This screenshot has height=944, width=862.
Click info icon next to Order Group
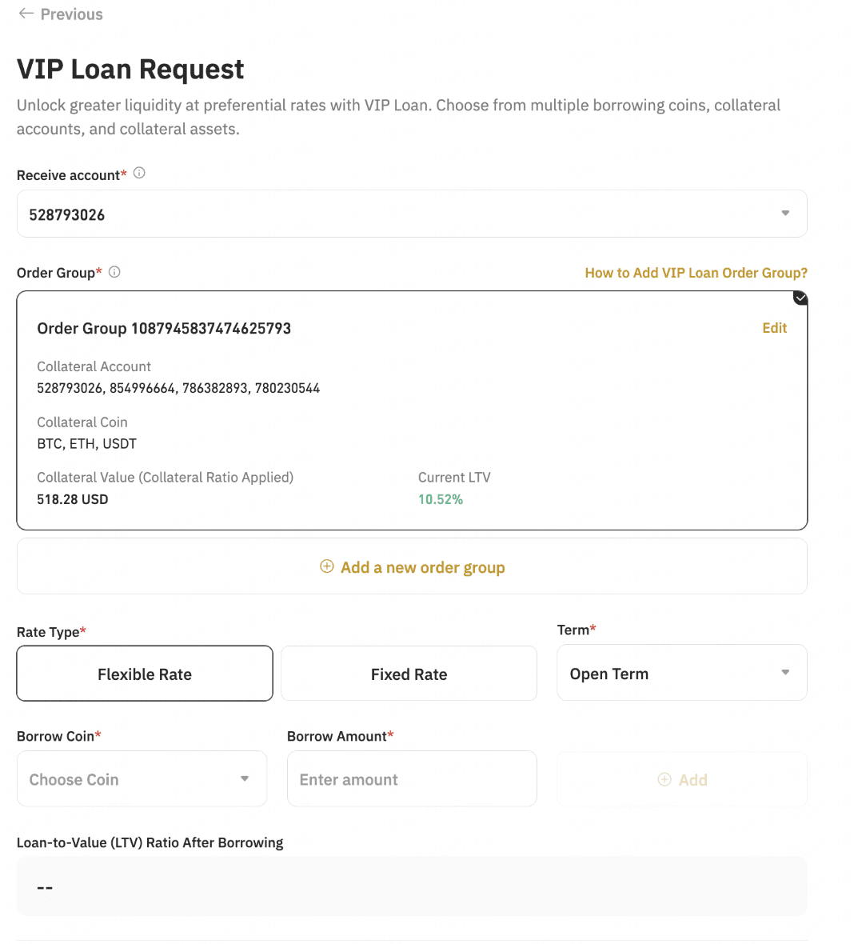(114, 272)
